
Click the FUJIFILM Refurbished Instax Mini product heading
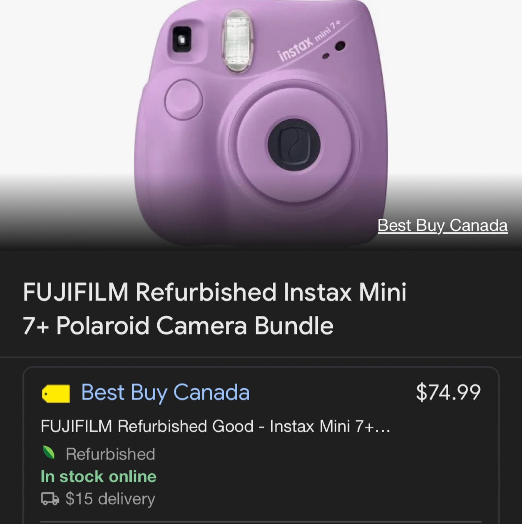point(214,292)
